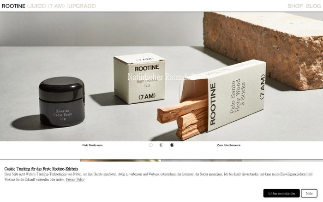The width and height of the screenshot is (323, 202).
Task: Select the half-moon slide indicator
Action: pyautogui.click(x=161, y=145)
